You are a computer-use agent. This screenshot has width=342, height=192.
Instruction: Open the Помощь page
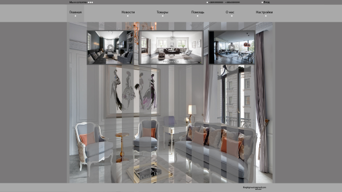[198, 12]
